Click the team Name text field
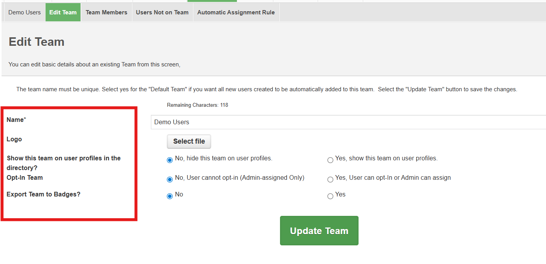The height and width of the screenshot is (264, 546). (348, 122)
